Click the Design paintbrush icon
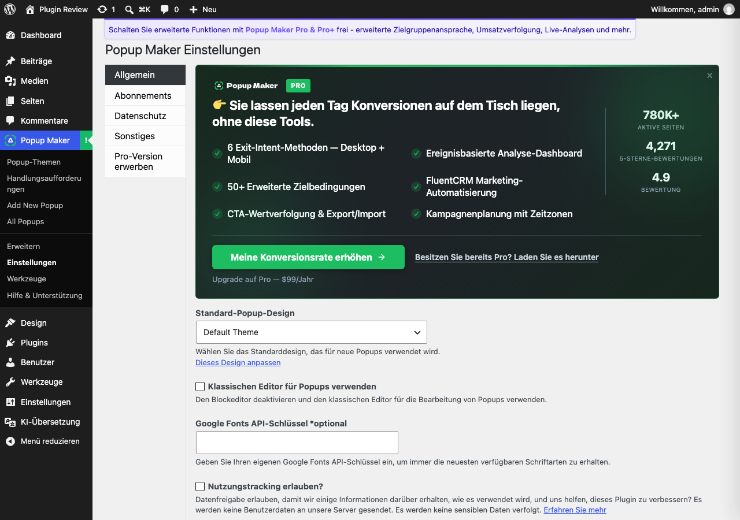This screenshot has height=520, width=740. coord(10,323)
